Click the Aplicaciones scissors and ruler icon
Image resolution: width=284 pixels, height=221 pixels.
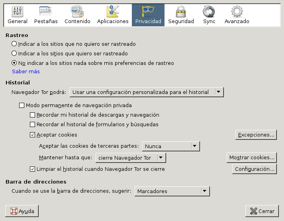coord(113,12)
